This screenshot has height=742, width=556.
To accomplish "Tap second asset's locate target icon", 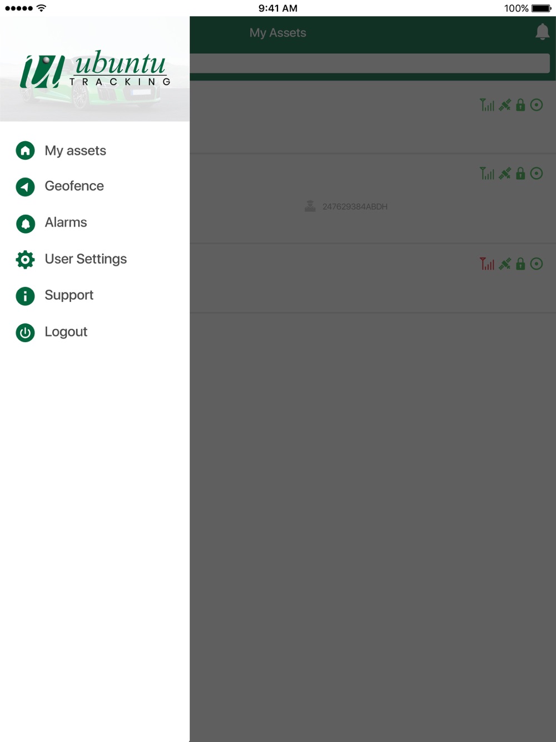I will 537,174.
